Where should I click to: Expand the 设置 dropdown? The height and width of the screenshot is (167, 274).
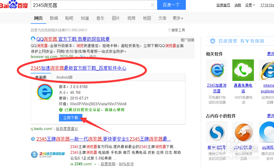[250, 5]
